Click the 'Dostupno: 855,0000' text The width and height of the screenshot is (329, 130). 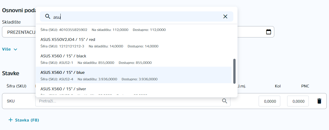pyautogui.click(x=135, y=63)
